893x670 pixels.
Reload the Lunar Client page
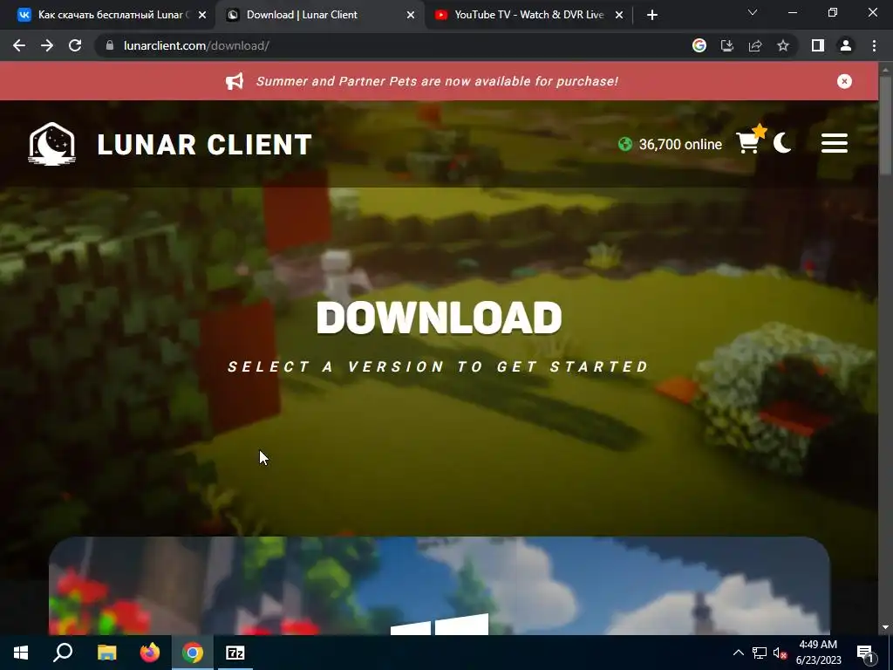coord(75,45)
